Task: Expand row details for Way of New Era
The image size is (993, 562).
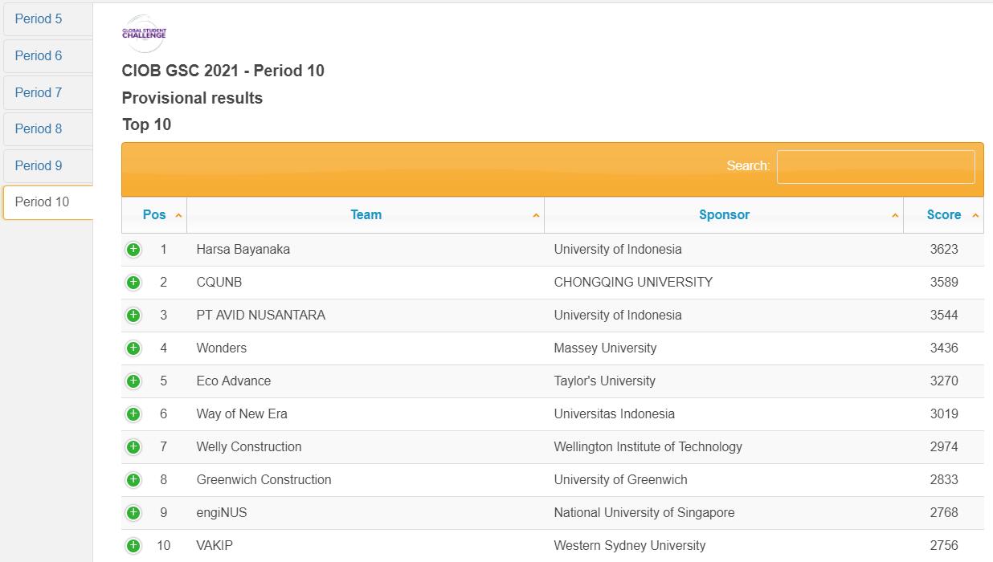Action: click(133, 414)
